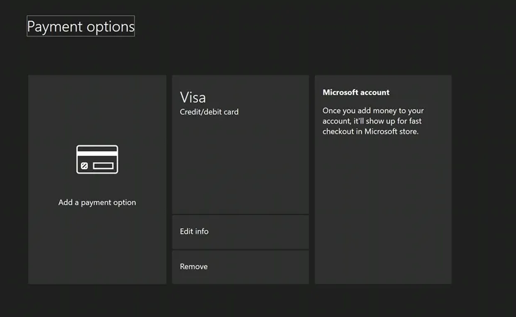Viewport: 516px width, 317px height.
Task: Select the Visa card title
Action: point(193,97)
